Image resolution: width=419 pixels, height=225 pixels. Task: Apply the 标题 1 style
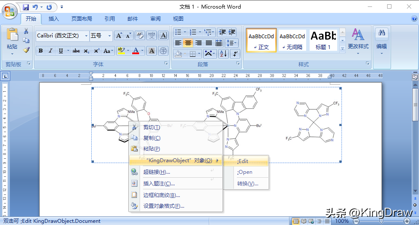coord(323,40)
